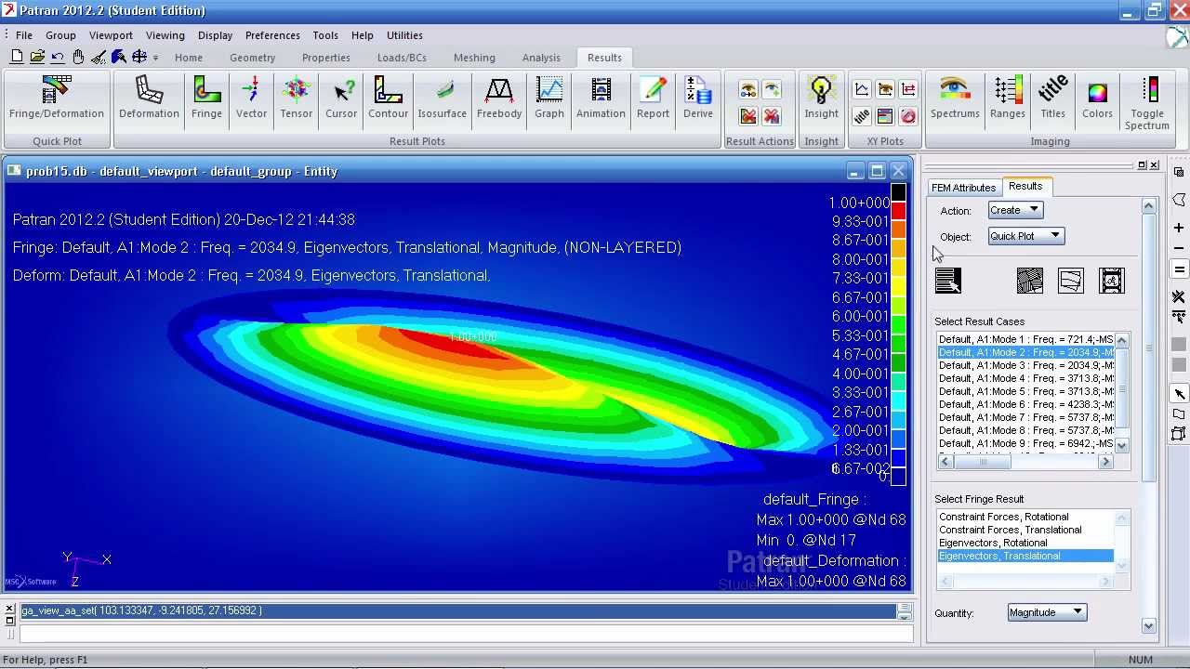Open the Quantity Magnitude dropdown
This screenshot has height=669, width=1190.
click(1047, 612)
